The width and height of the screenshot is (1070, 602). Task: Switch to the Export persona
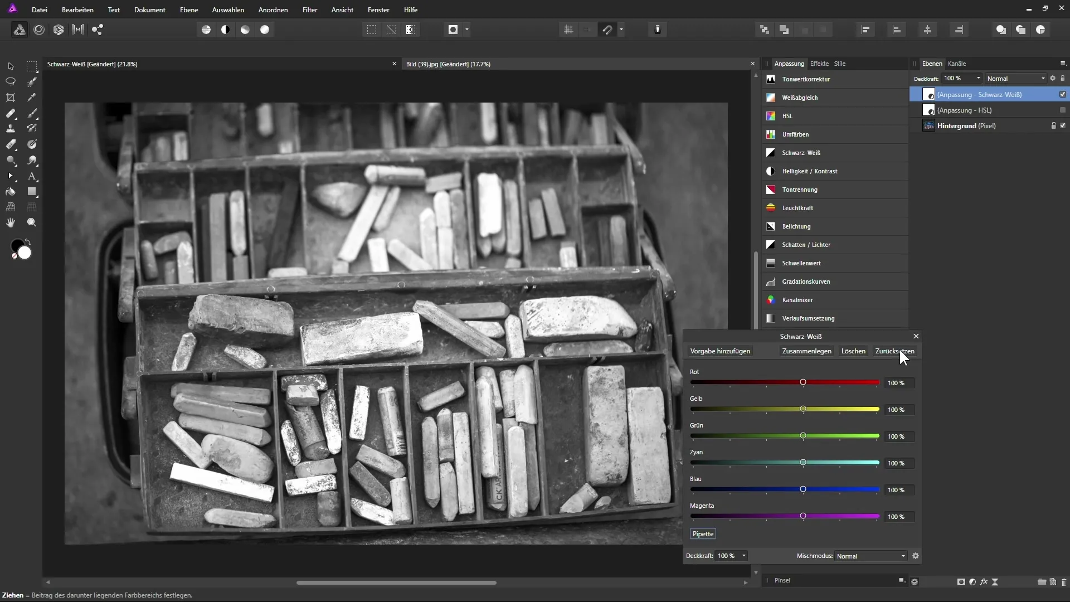[x=98, y=30]
